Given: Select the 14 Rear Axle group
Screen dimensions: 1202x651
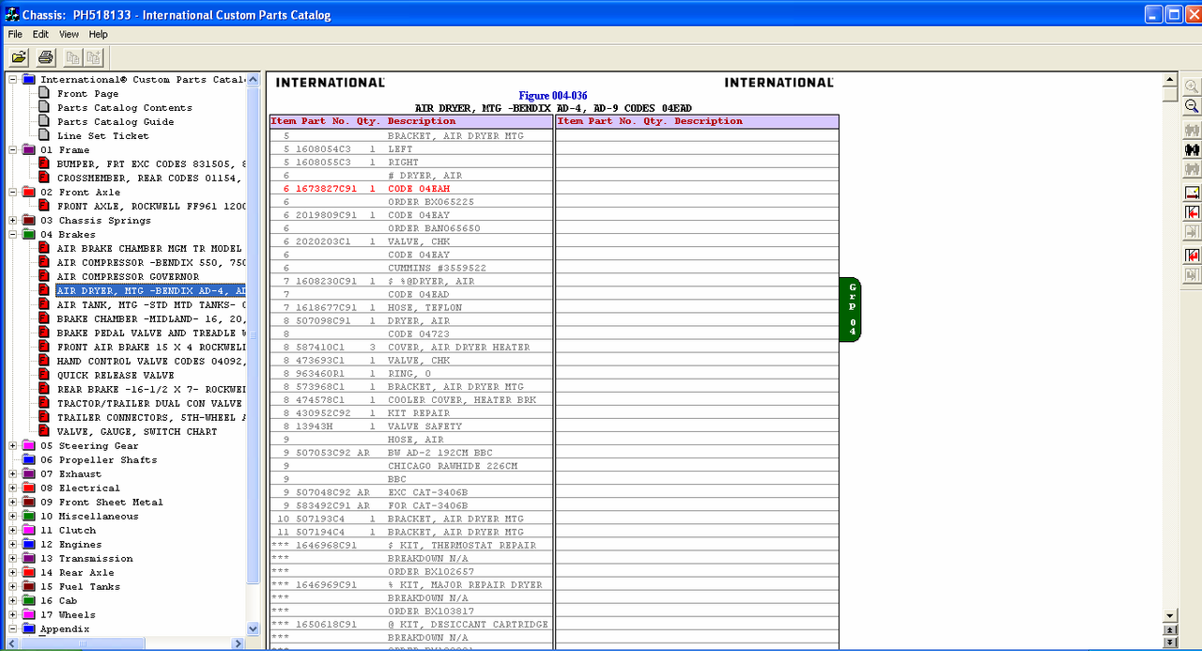Looking at the screenshot, I should coord(77,573).
